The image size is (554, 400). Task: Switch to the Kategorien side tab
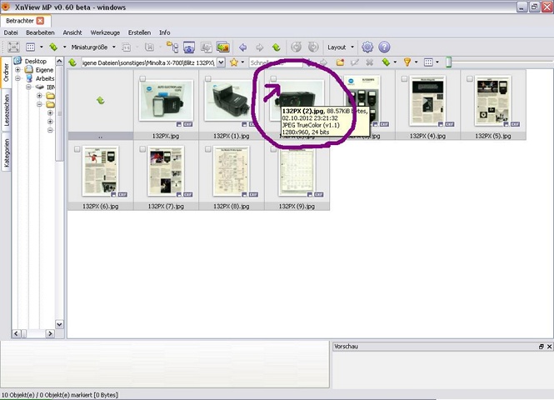click(7, 152)
